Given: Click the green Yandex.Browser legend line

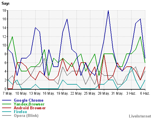Looking at the screenshot, I should click(x=6, y=104).
